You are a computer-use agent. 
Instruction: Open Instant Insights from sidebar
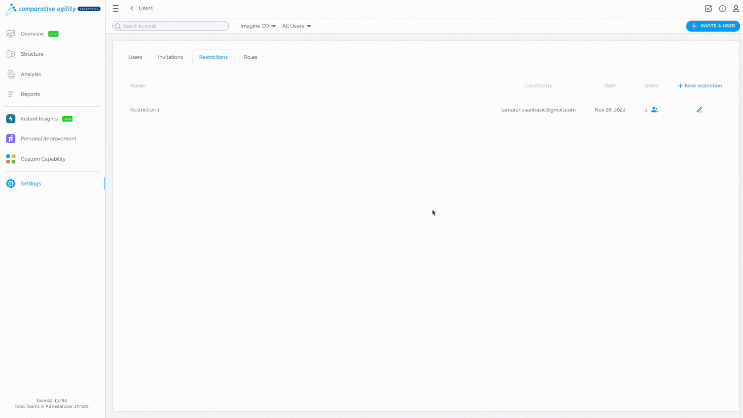click(39, 119)
